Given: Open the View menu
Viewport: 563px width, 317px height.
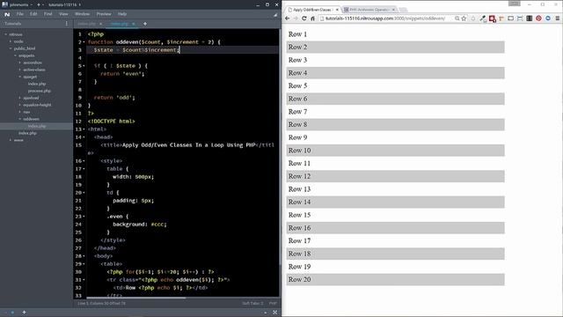Looking at the screenshot, I should click(63, 14).
